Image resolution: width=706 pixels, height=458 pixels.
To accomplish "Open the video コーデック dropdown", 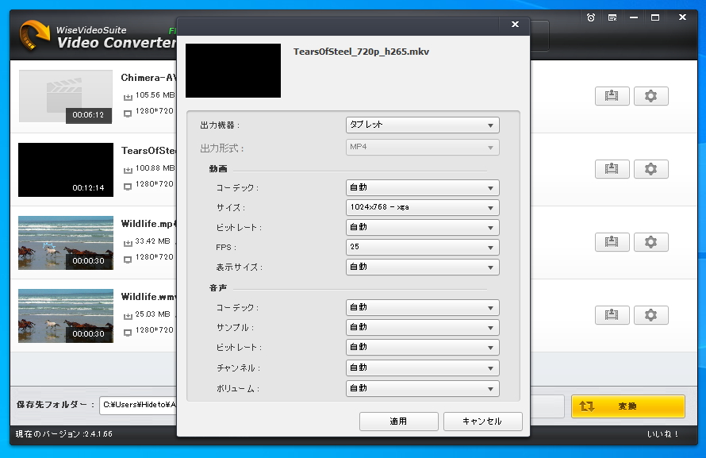I will 422,188.
